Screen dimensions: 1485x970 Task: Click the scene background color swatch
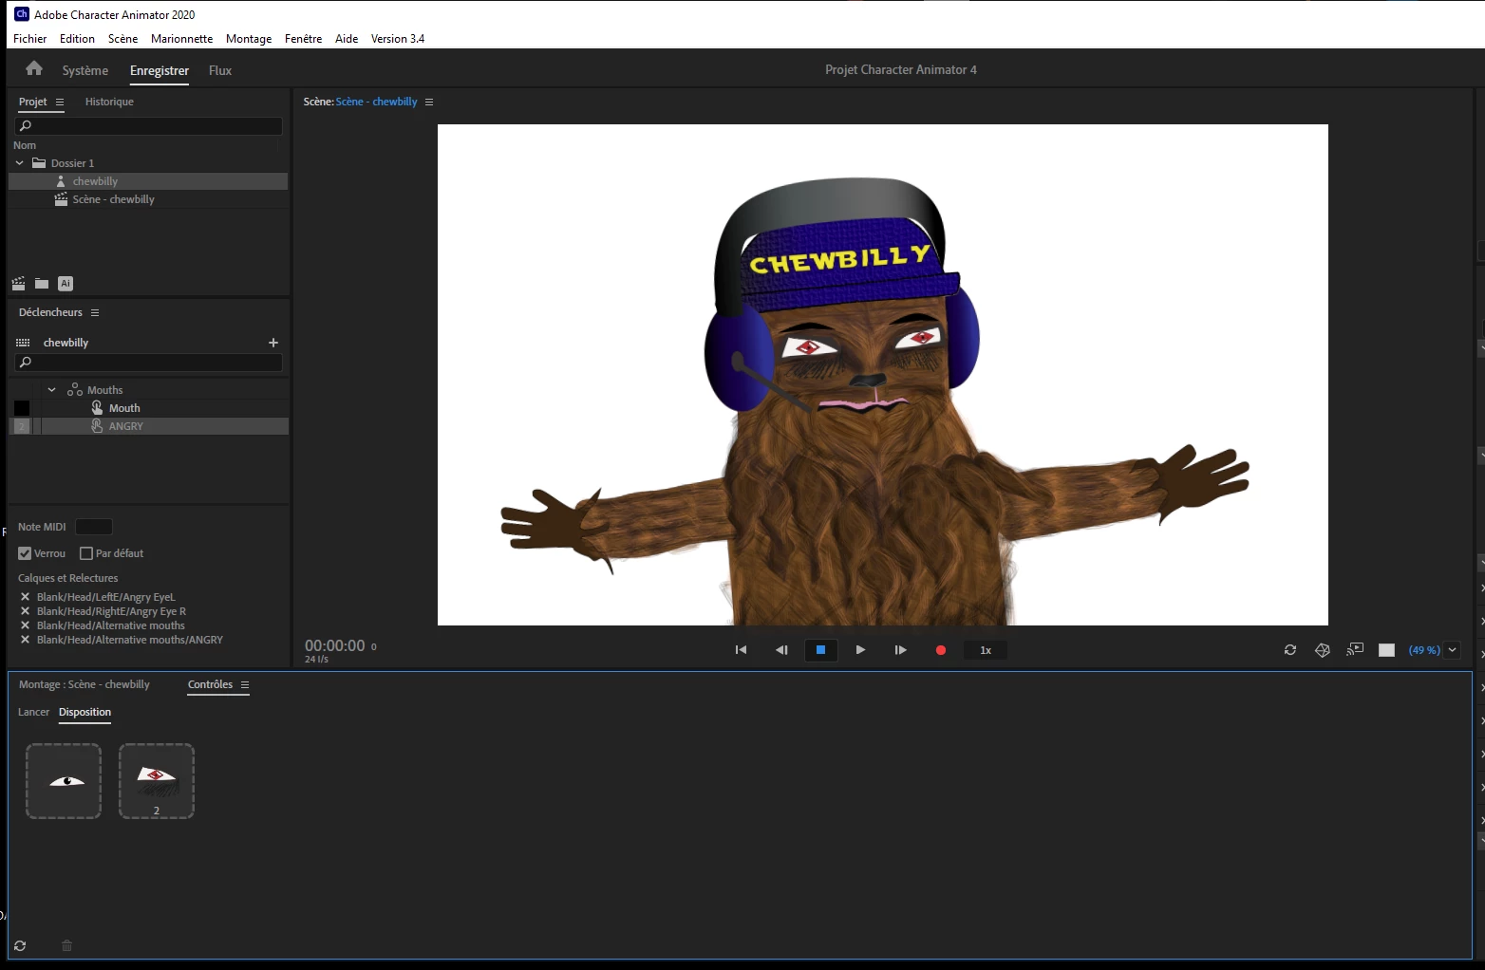[x=1387, y=650]
